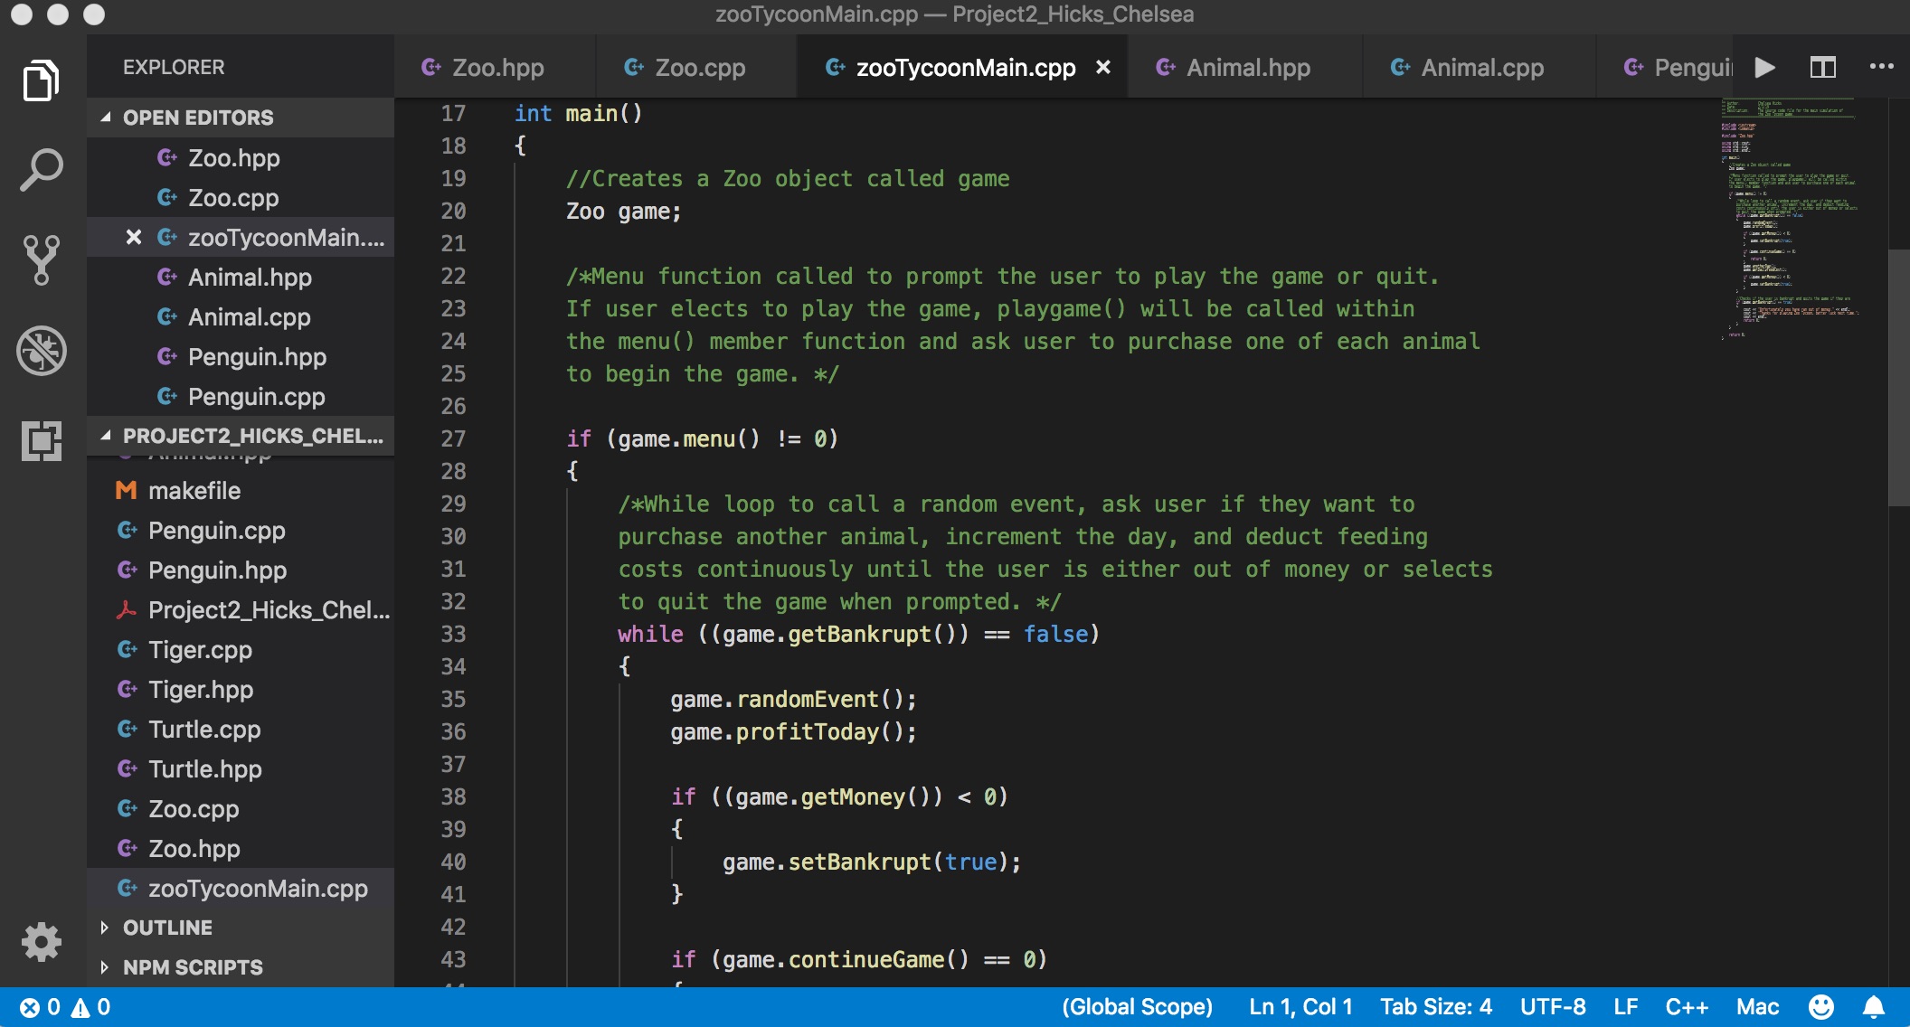
Task: Click the editor vertical scrollbar
Action: (1898, 376)
